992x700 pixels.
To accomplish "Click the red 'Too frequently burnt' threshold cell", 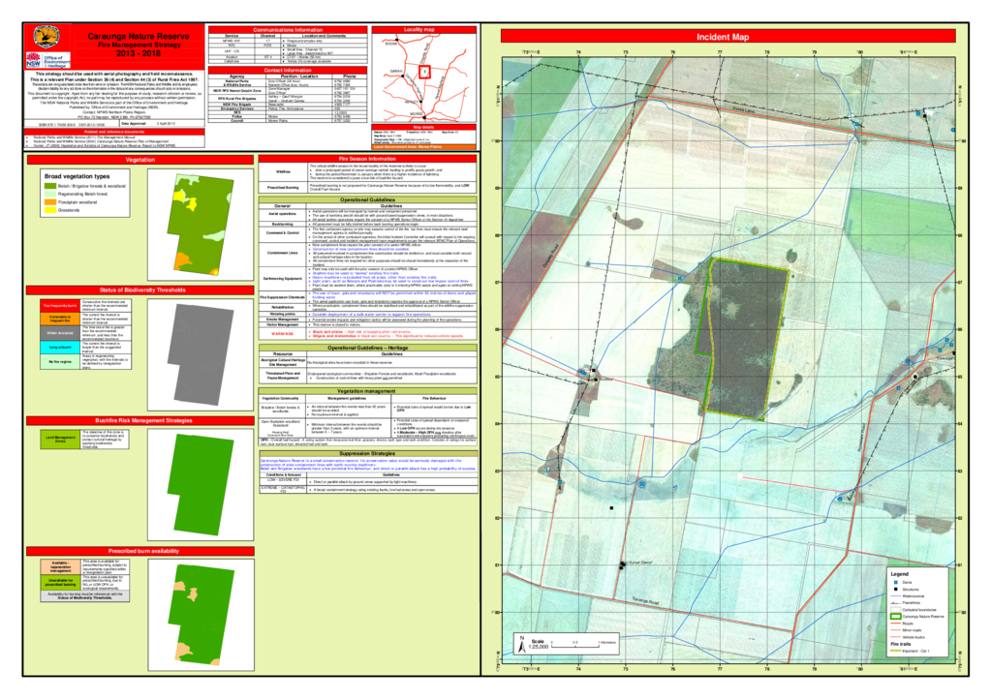I will point(60,305).
